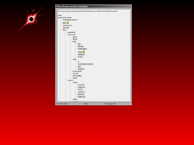194x145 pixels.
Task: Open the guestbook entry
Action: point(71,32)
